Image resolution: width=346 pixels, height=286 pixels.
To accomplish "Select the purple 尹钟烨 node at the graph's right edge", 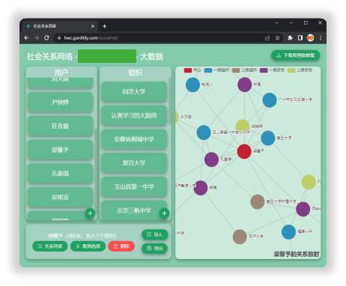I will 303,209.
